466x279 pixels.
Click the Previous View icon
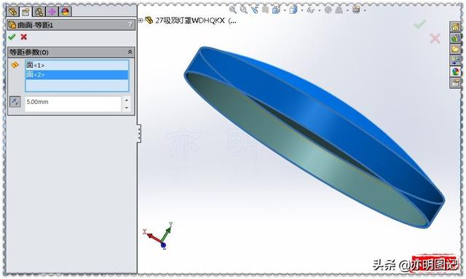[x=255, y=9]
